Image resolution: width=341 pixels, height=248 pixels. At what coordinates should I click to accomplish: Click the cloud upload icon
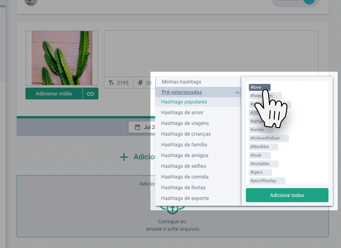tap(172, 209)
